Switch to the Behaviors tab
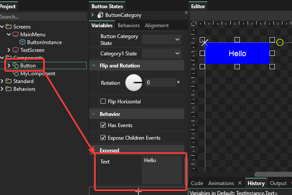 [129, 26]
